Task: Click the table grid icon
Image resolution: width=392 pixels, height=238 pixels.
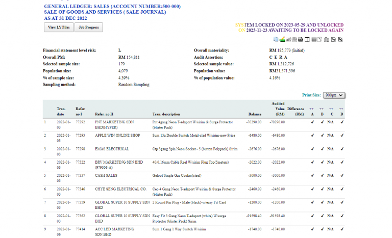Action: pos(314,39)
